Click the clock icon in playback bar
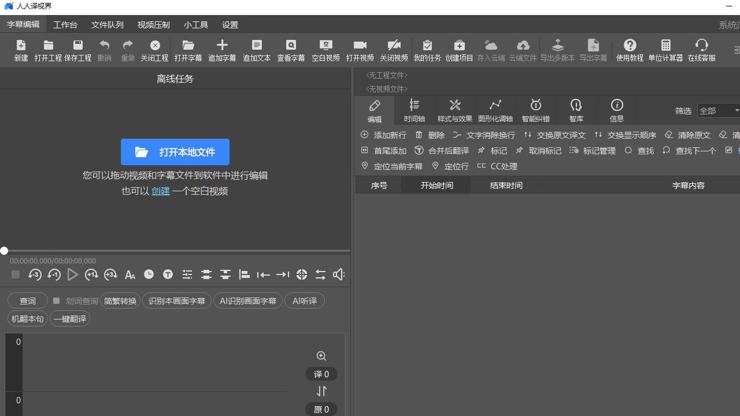Image resolution: width=740 pixels, height=416 pixels. [149, 274]
